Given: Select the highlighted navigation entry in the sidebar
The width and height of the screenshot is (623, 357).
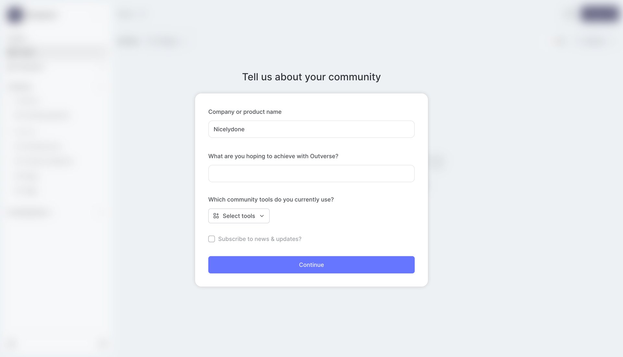Looking at the screenshot, I should 21,52.
